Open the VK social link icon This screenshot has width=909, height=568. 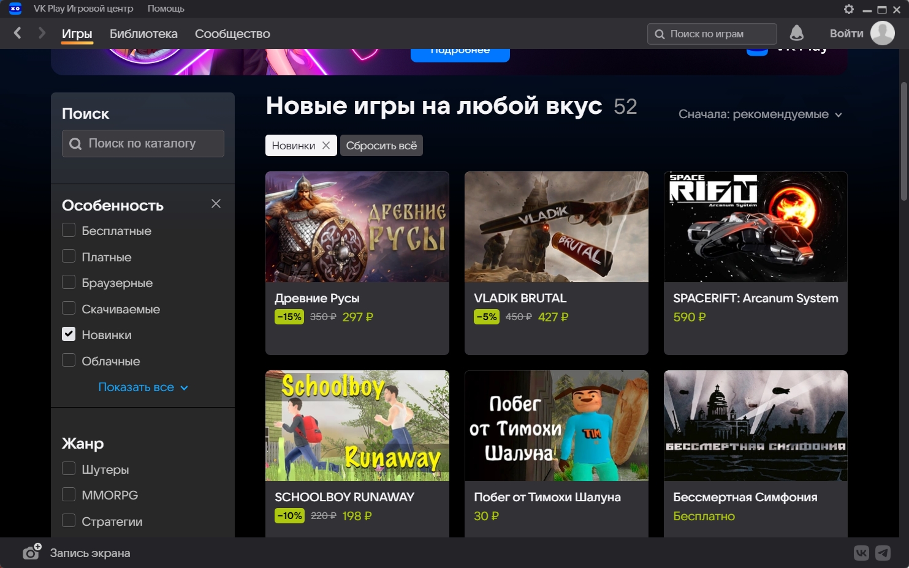tap(861, 553)
